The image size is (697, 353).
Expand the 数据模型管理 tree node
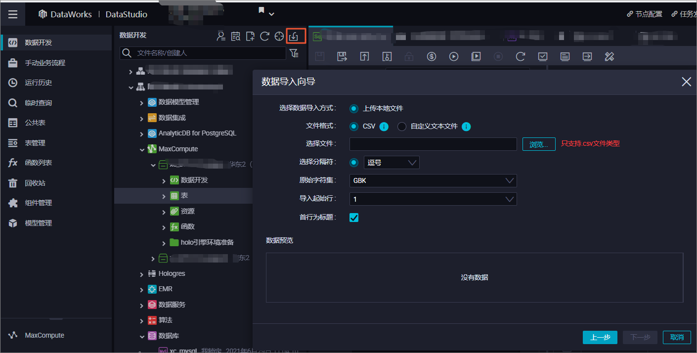coord(142,102)
